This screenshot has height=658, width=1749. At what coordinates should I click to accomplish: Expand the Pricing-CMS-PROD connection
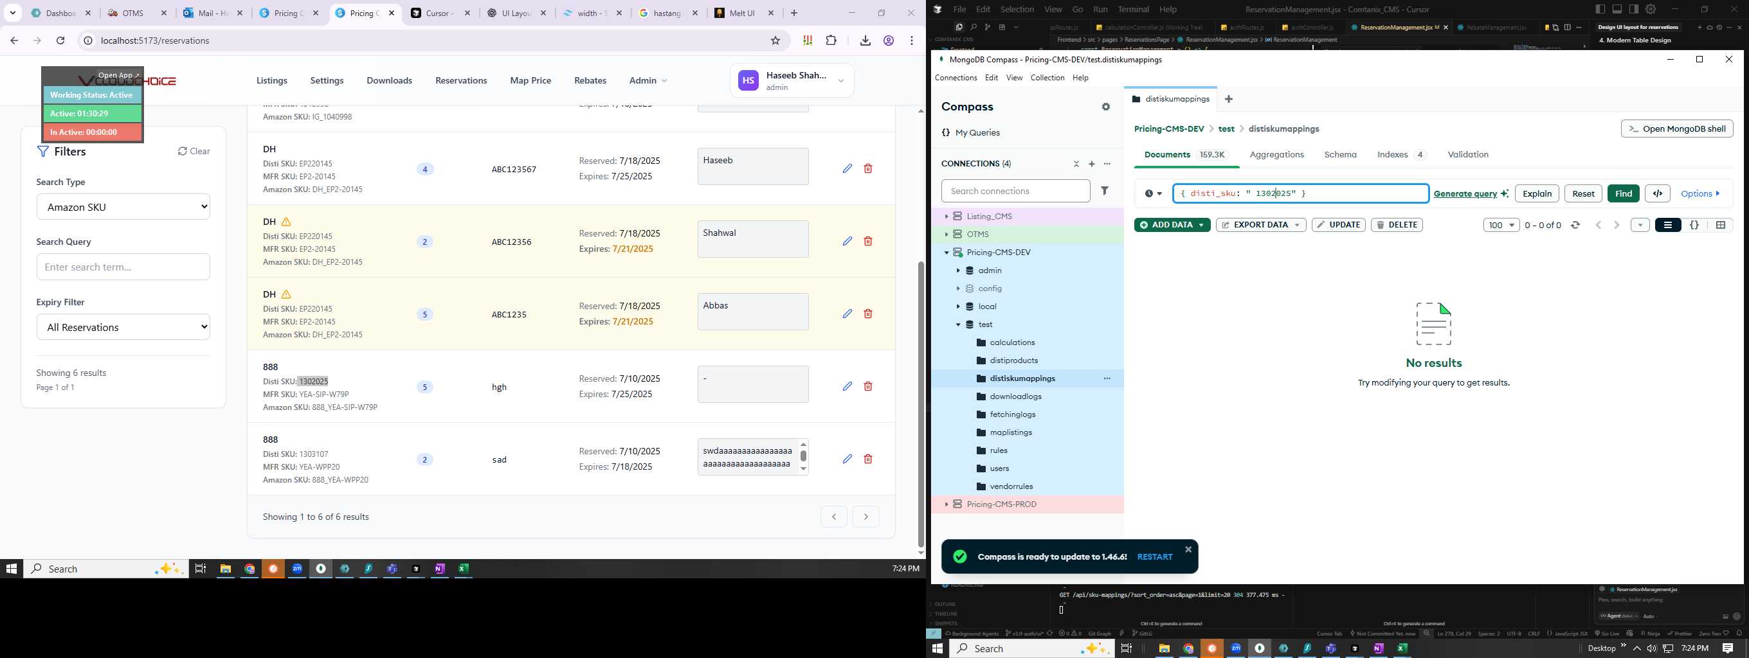(946, 504)
